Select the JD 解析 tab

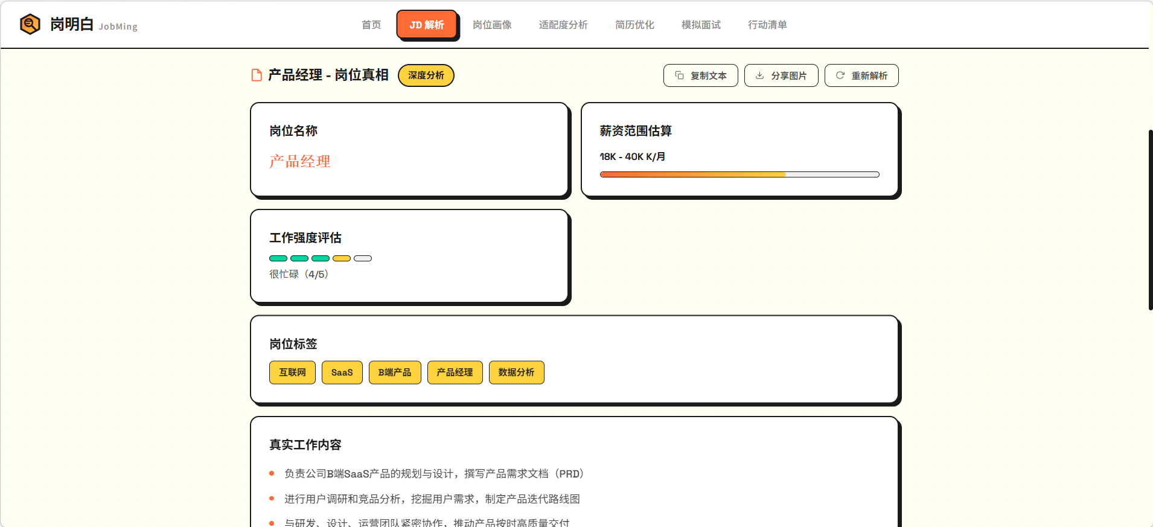427,25
